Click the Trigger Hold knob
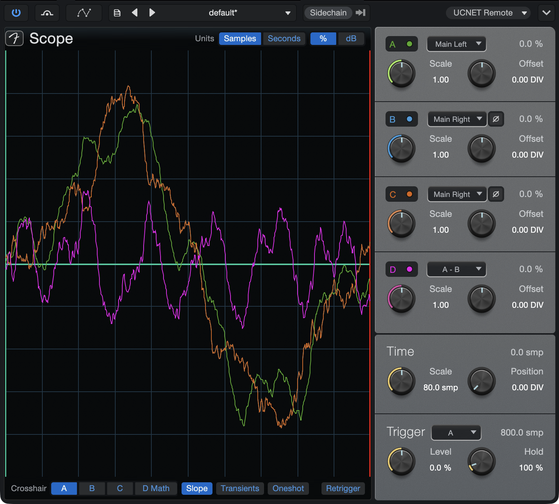This screenshot has width=559, height=504. (482, 461)
